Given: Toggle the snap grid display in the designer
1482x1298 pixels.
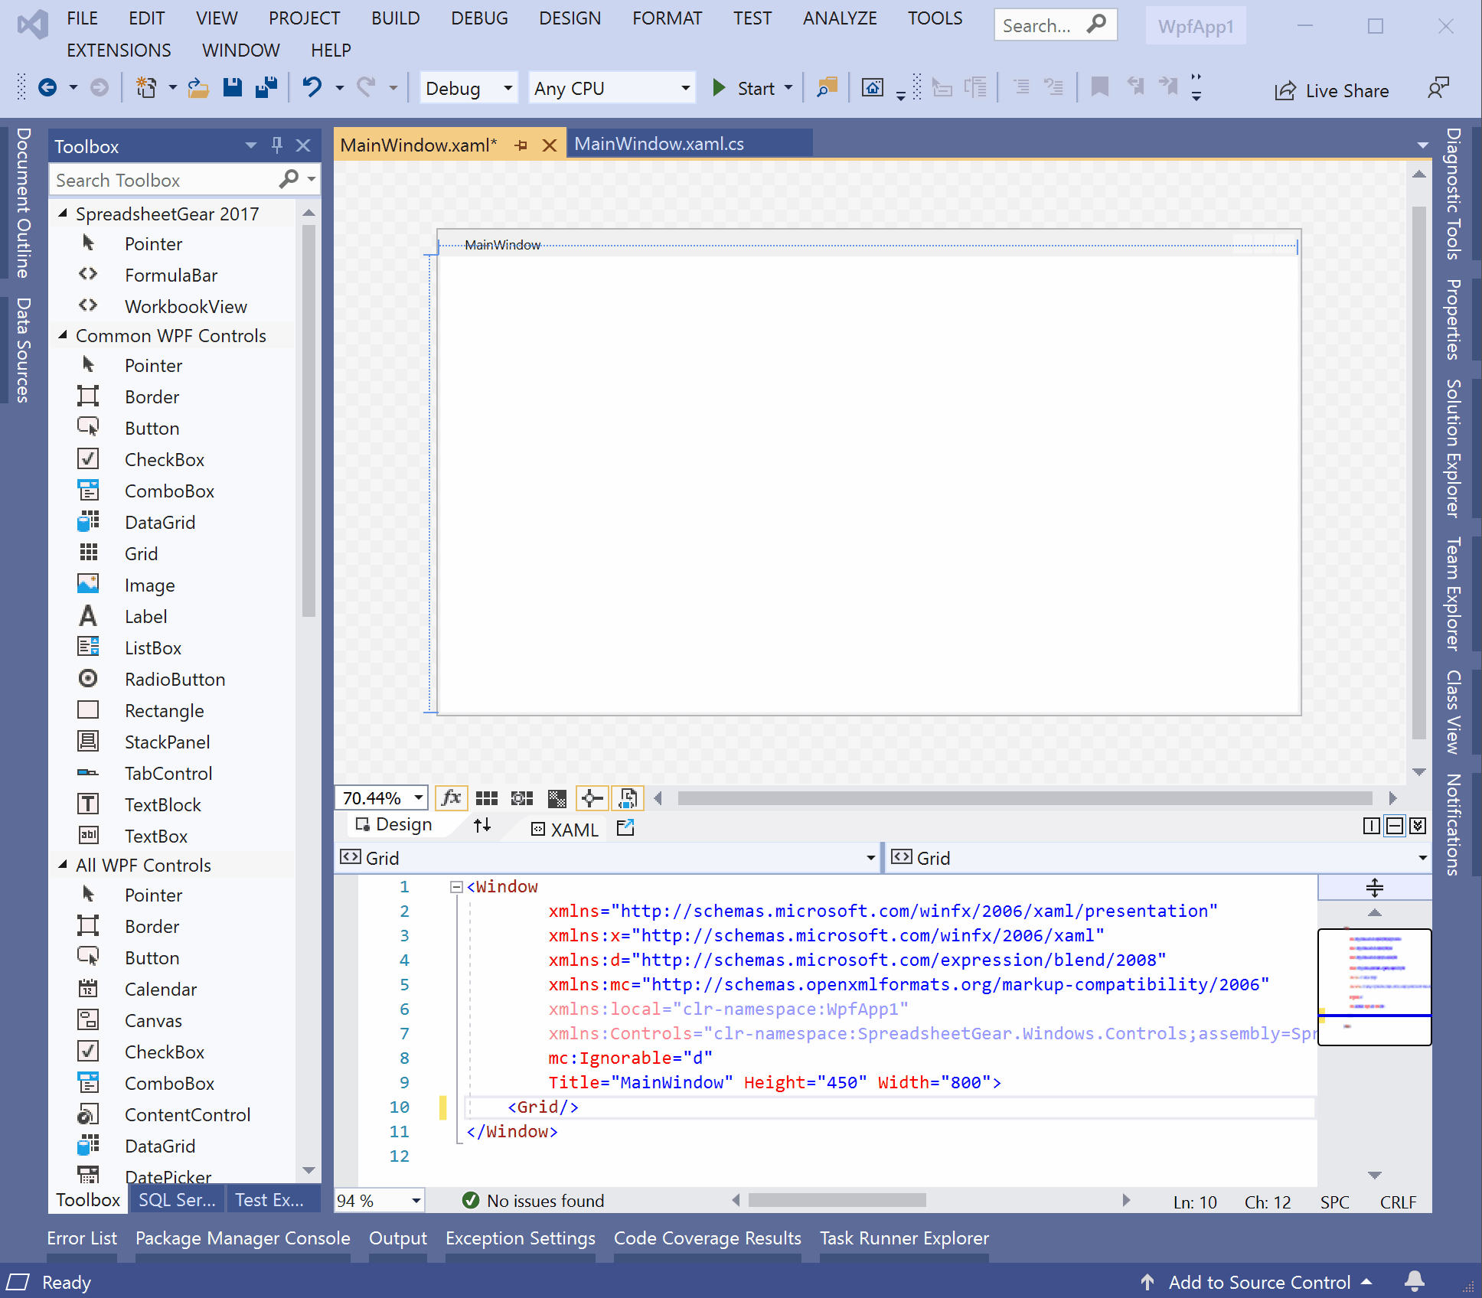Looking at the screenshot, I should click(x=486, y=797).
